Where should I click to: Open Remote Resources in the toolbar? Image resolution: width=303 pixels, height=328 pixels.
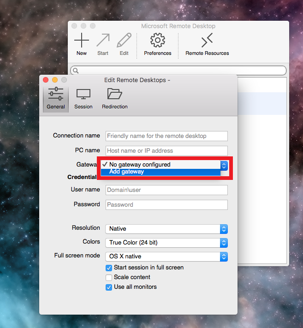(x=207, y=44)
